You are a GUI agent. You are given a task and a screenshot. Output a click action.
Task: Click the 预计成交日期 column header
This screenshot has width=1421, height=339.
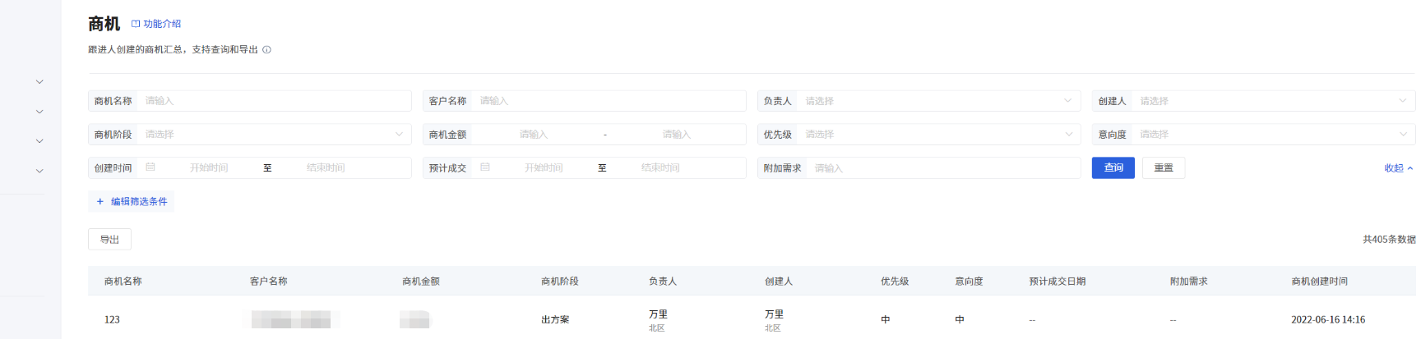(1058, 282)
